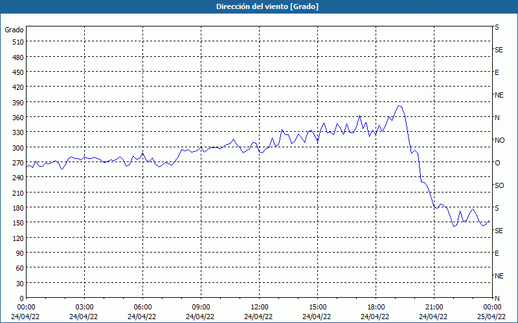Pick the 12:00 time axis label
The width and height of the screenshot is (518, 323).
click(260, 307)
